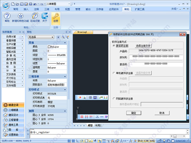Open the 二维草图 workspace dropdown
The width and height of the screenshot is (191, 143).
69,4
